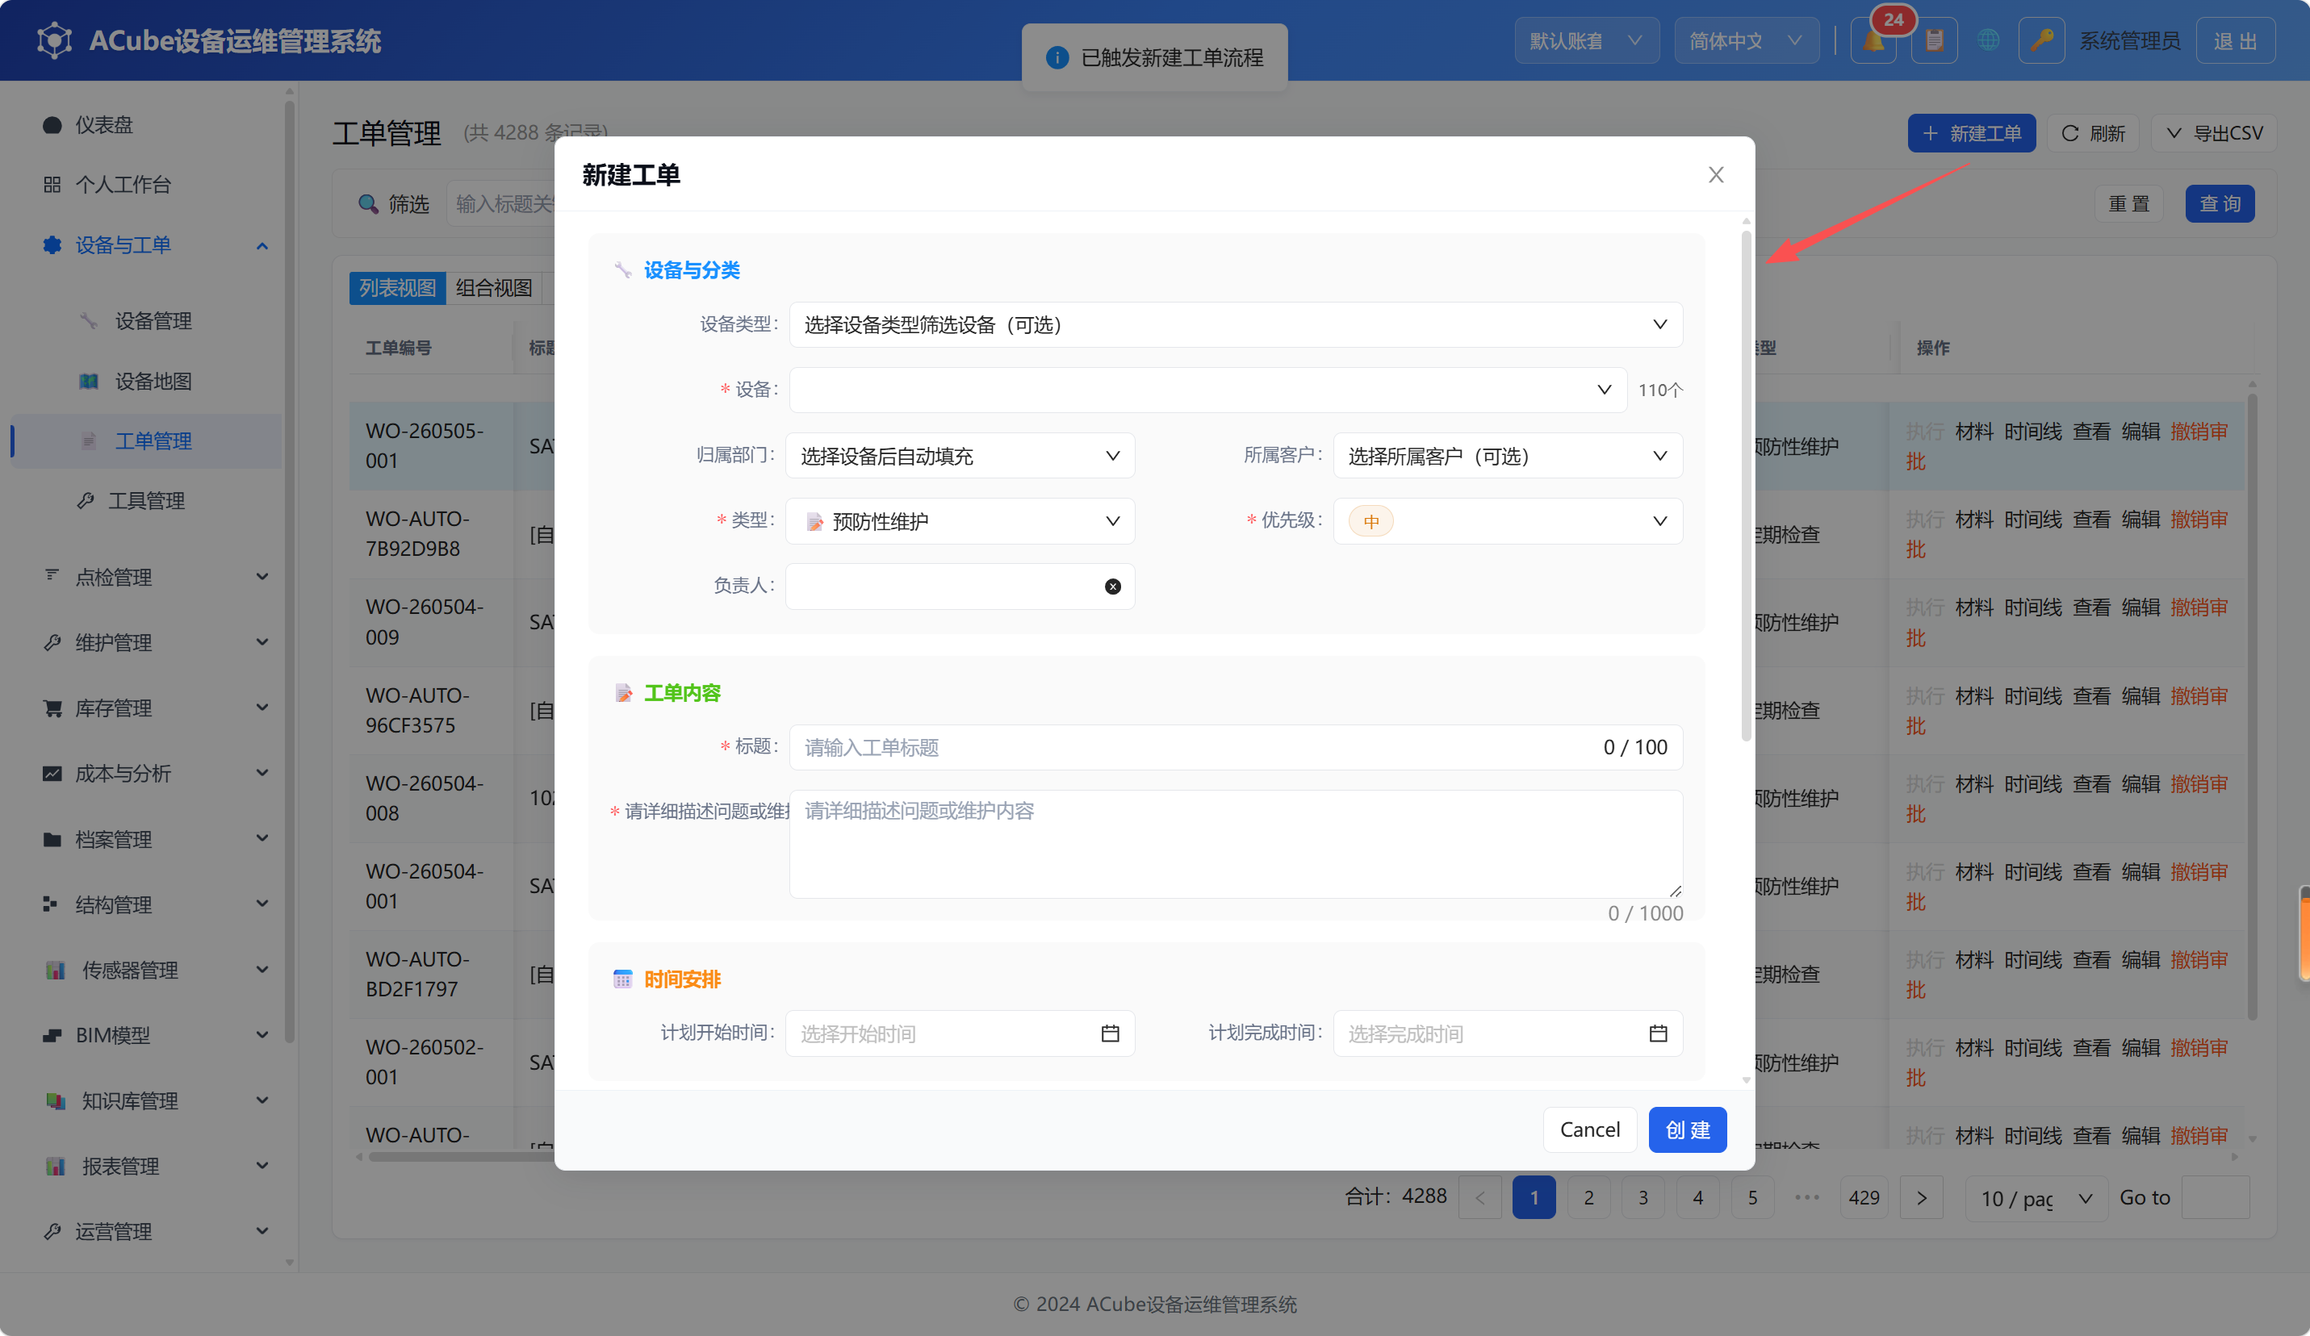
Task: Click the 退出 button
Action: point(2235,41)
